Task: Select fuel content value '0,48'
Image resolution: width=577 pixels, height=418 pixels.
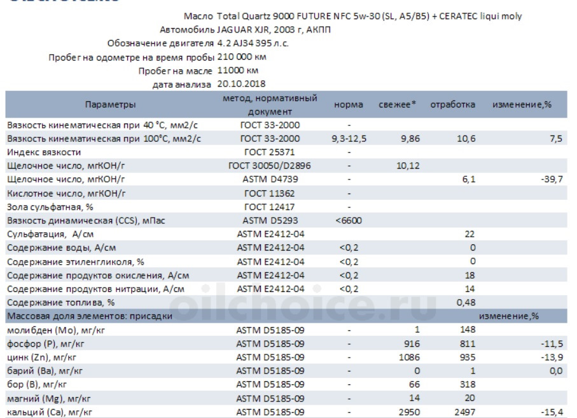Action: point(466,303)
